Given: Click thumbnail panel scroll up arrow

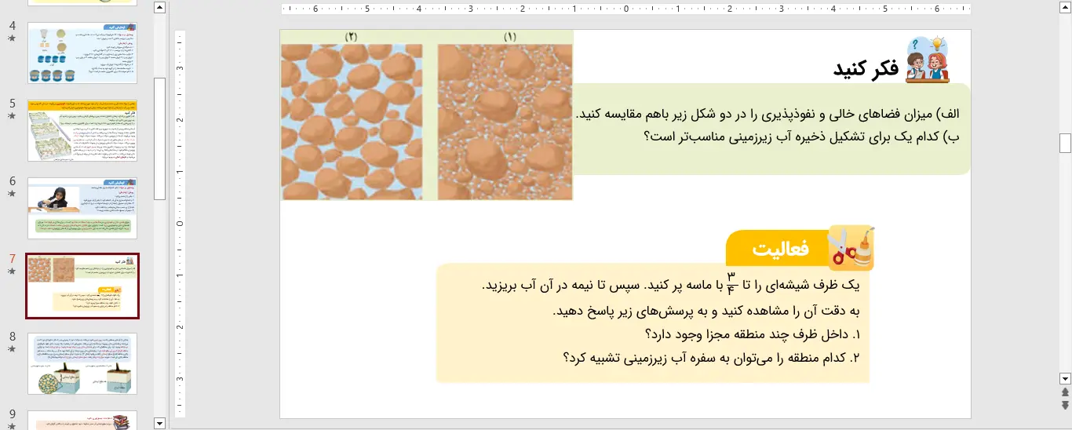Looking at the screenshot, I should (x=160, y=8).
